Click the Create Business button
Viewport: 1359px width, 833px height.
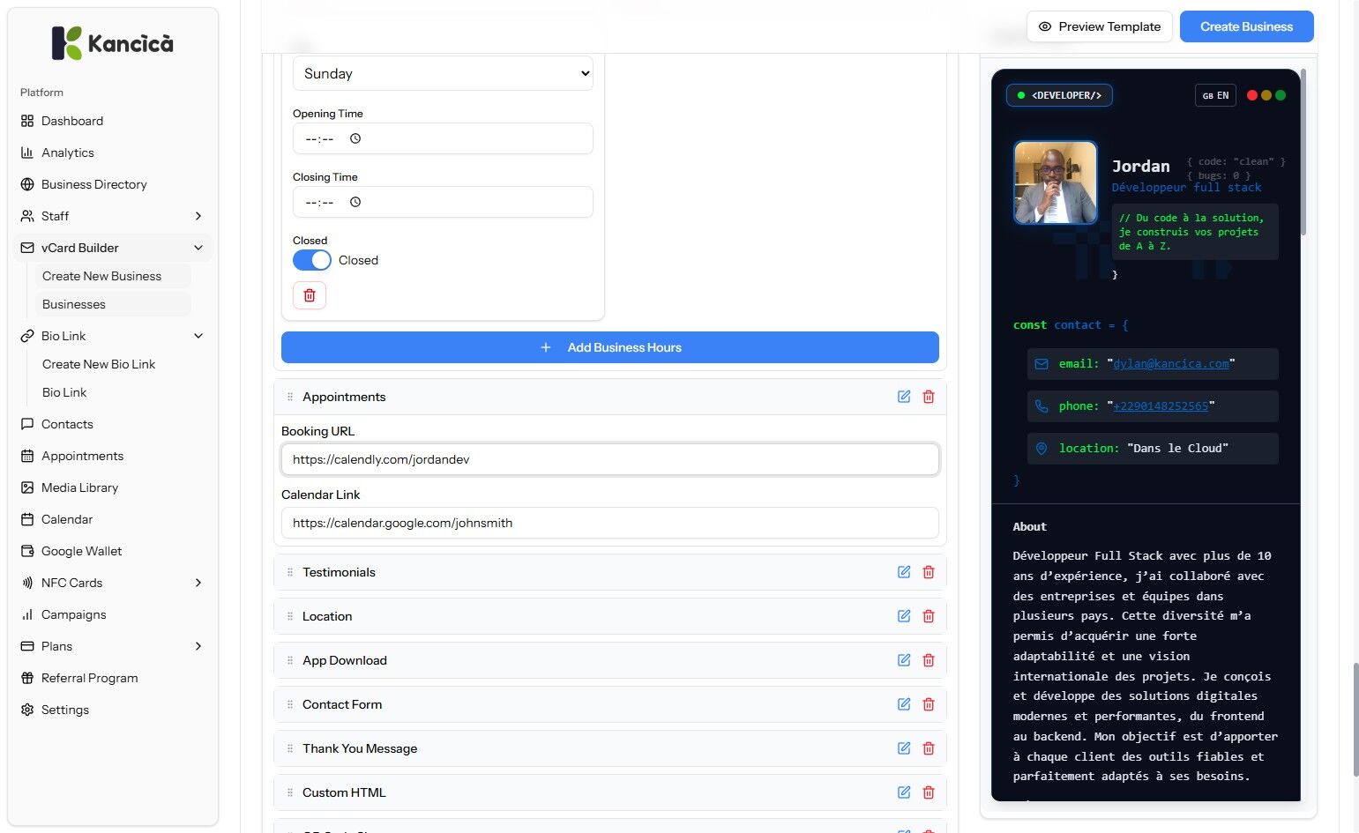tap(1246, 26)
